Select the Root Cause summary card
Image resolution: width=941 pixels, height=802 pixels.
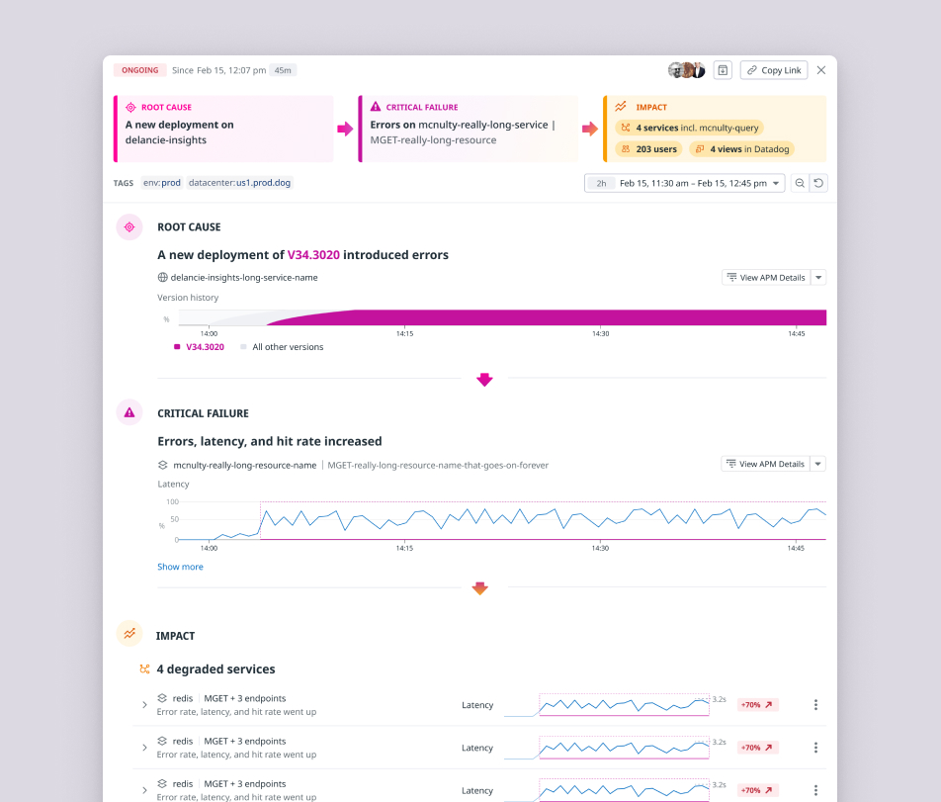pos(223,129)
